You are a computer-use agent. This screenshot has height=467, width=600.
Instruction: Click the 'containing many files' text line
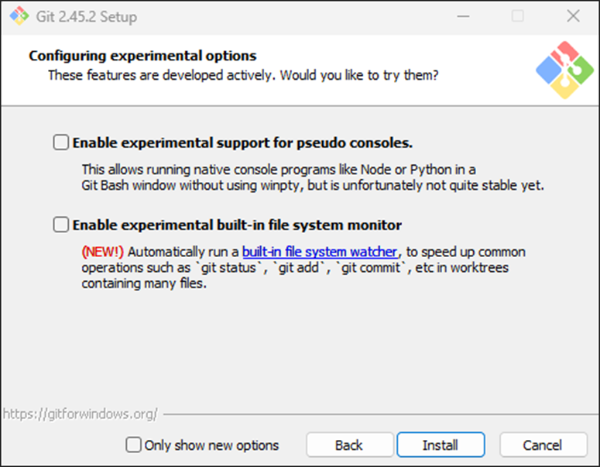(x=144, y=283)
